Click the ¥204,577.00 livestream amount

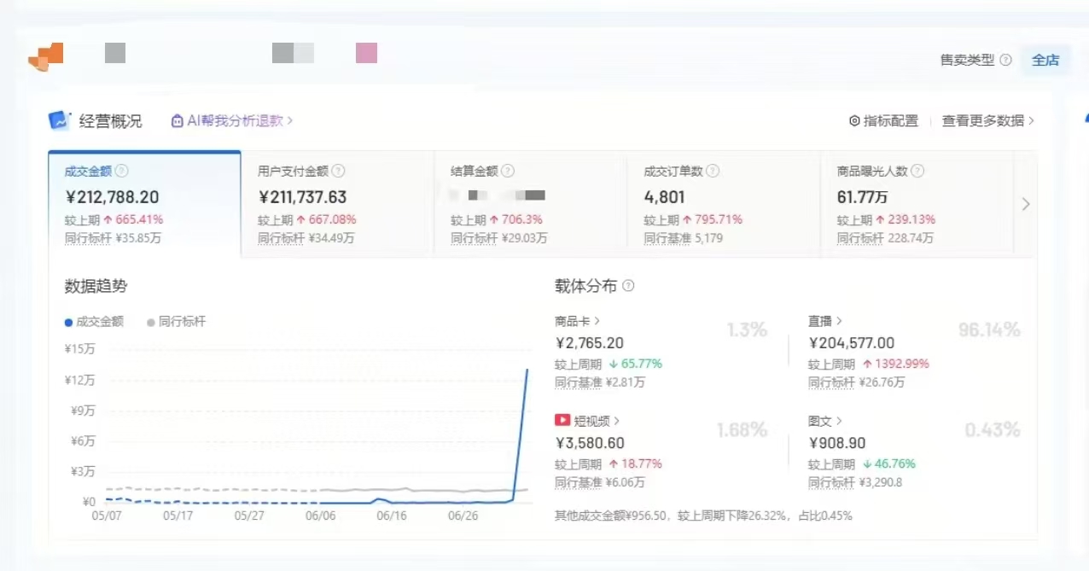click(x=852, y=343)
